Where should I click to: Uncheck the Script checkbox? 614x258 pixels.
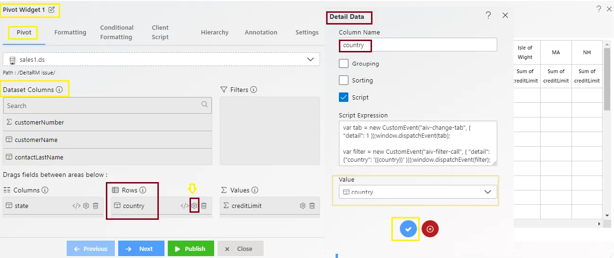point(344,97)
